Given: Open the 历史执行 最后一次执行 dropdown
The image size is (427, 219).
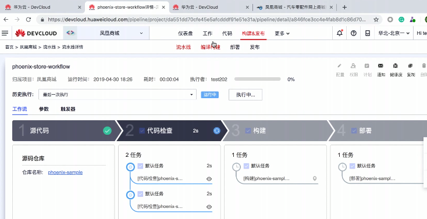Looking at the screenshot, I should [118, 95].
